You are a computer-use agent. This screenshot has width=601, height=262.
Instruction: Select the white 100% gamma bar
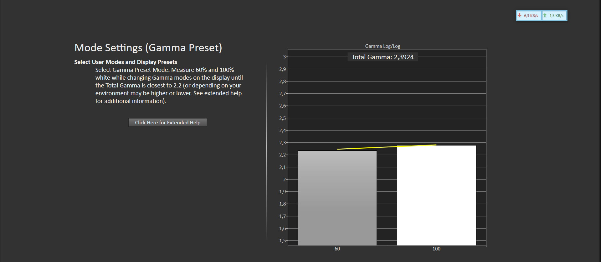coord(436,195)
